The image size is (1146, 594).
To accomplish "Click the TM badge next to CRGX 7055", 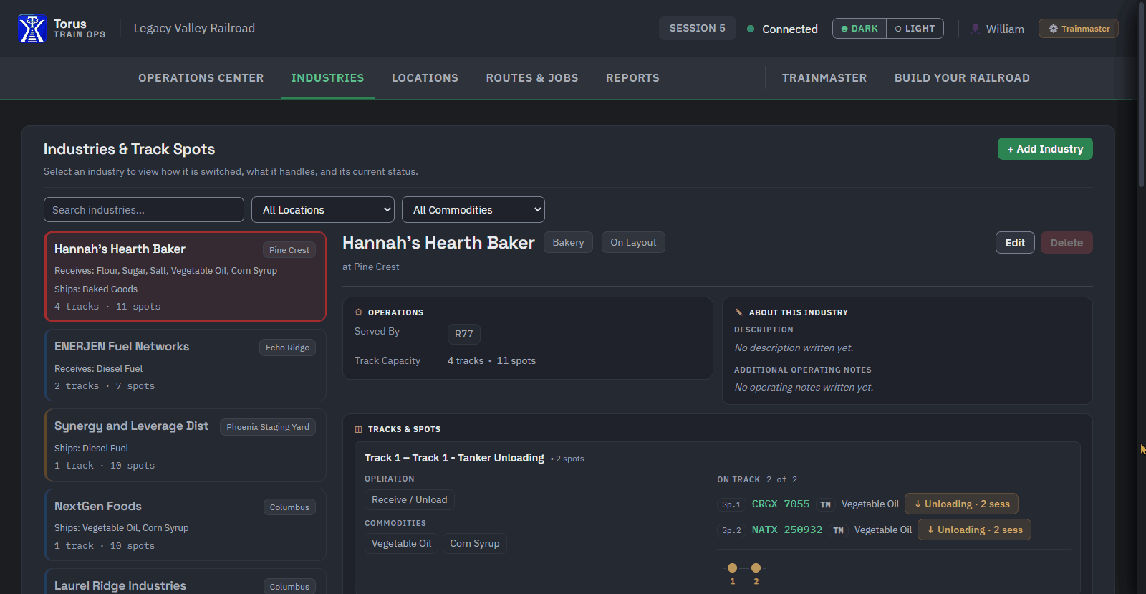I will pos(825,504).
